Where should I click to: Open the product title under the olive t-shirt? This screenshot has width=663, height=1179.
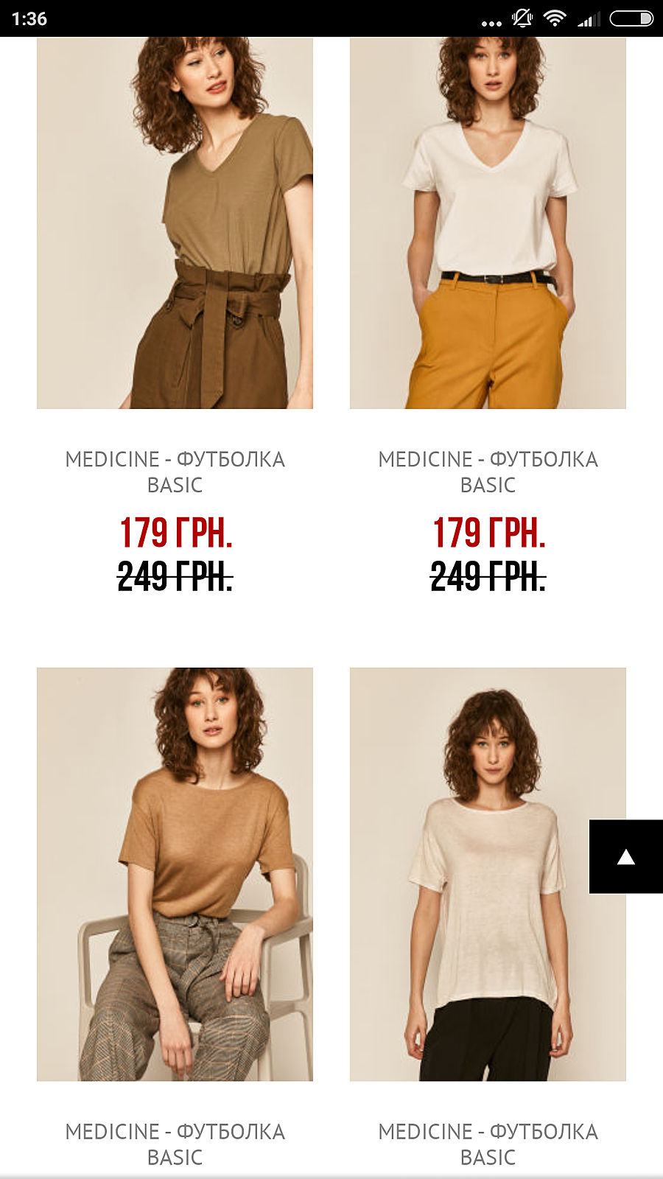[x=175, y=472]
